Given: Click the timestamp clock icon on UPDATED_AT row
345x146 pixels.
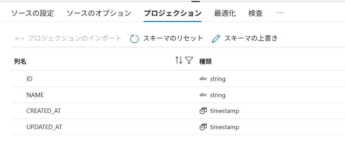Looking at the screenshot, I should coord(203,127).
